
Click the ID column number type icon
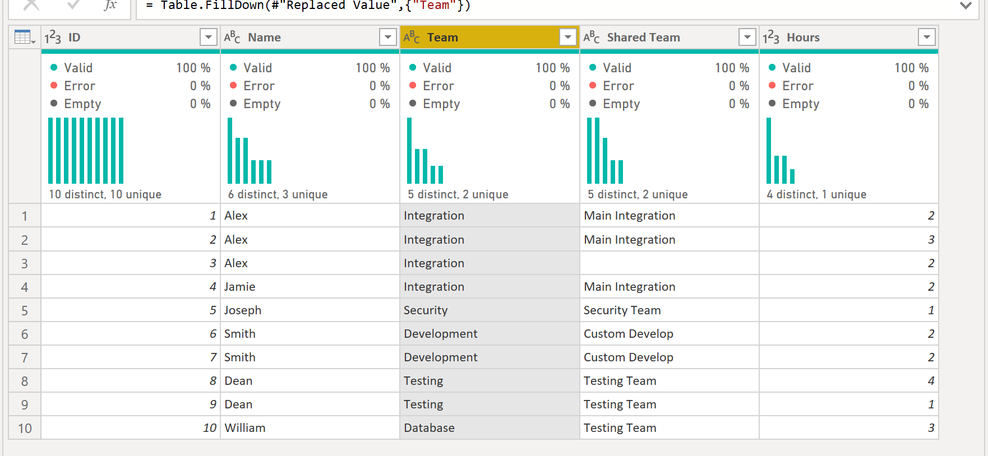coord(53,38)
